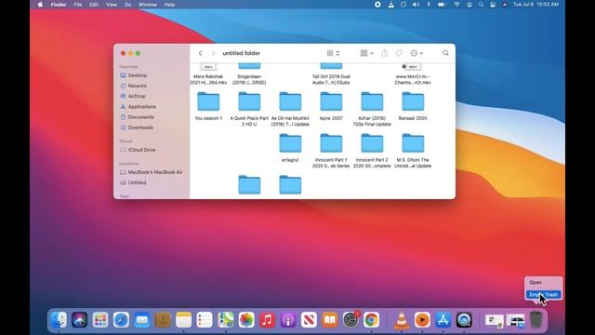The width and height of the screenshot is (595, 335).
Task: Launch QuickTime Player from the Dock
Action: [464, 320]
